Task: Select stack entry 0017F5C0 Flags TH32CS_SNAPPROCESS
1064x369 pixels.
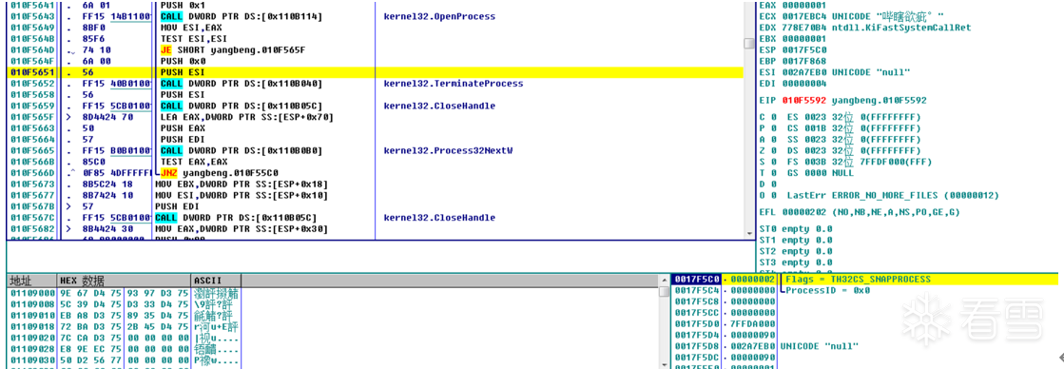Action: click(x=864, y=280)
